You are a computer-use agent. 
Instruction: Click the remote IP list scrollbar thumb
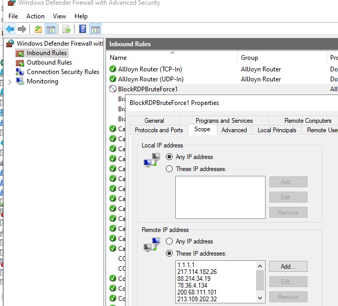click(x=260, y=280)
